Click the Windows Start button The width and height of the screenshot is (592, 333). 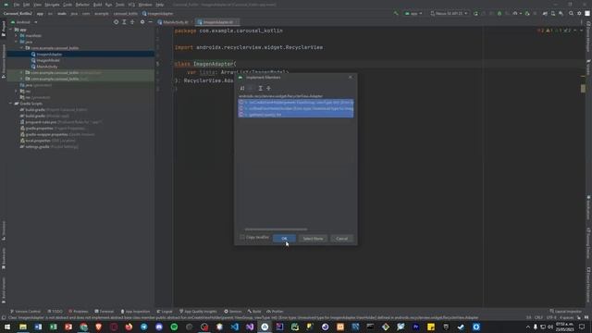pyautogui.click(x=7, y=327)
